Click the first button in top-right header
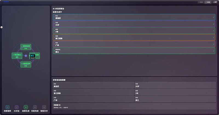The width and height of the screenshot is (219, 115). [201, 2]
